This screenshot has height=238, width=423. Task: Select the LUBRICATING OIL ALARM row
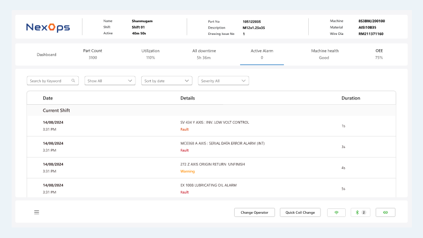pyautogui.click(x=212, y=188)
